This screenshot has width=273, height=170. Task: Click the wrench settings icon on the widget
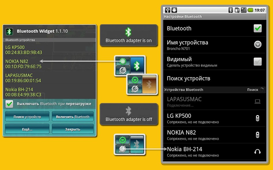coord(123,70)
